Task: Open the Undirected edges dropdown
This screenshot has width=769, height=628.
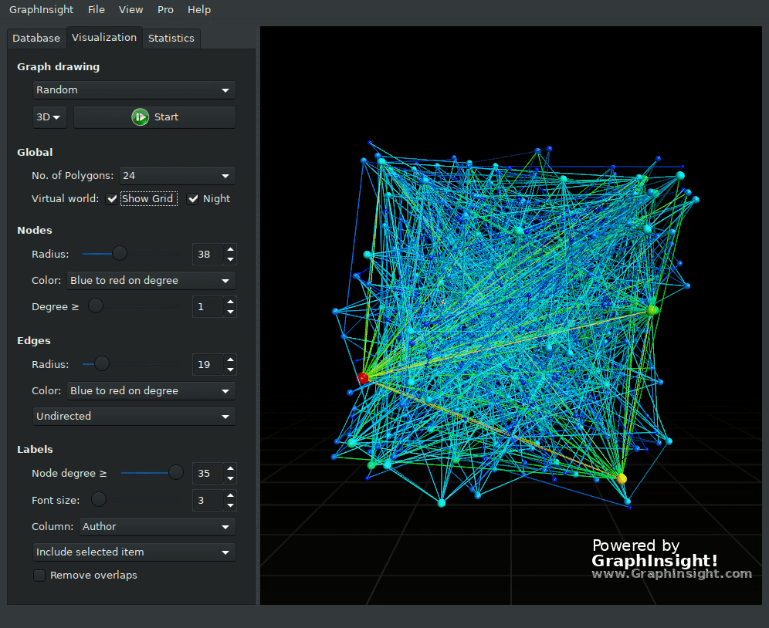Action: pyautogui.click(x=134, y=417)
